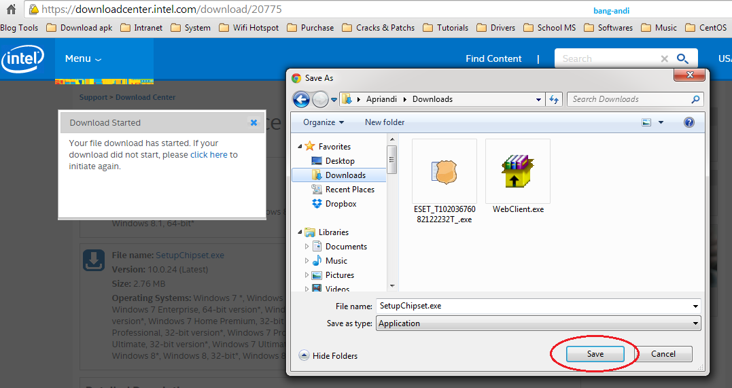Click the Search Downloads magnifier icon
This screenshot has height=388, width=732.
[x=695, y=99]
